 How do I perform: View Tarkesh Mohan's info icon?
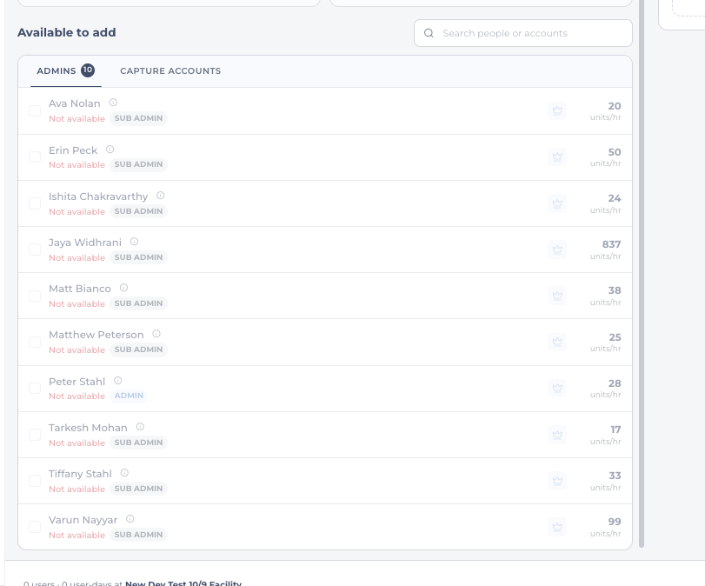140,427
